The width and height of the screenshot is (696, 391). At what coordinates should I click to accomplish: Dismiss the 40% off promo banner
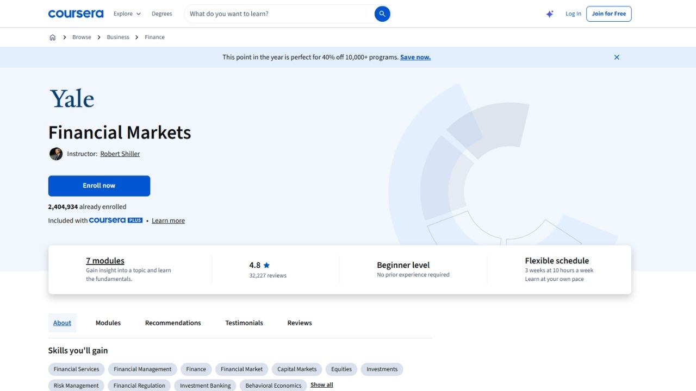point(617,57)
